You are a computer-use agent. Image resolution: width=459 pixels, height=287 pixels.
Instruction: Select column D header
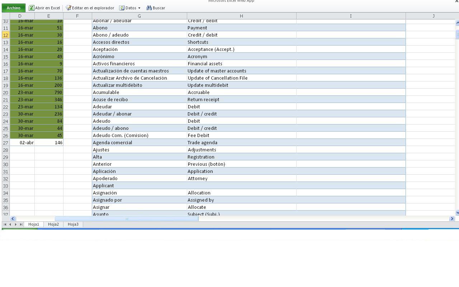[x=22, y=16]
